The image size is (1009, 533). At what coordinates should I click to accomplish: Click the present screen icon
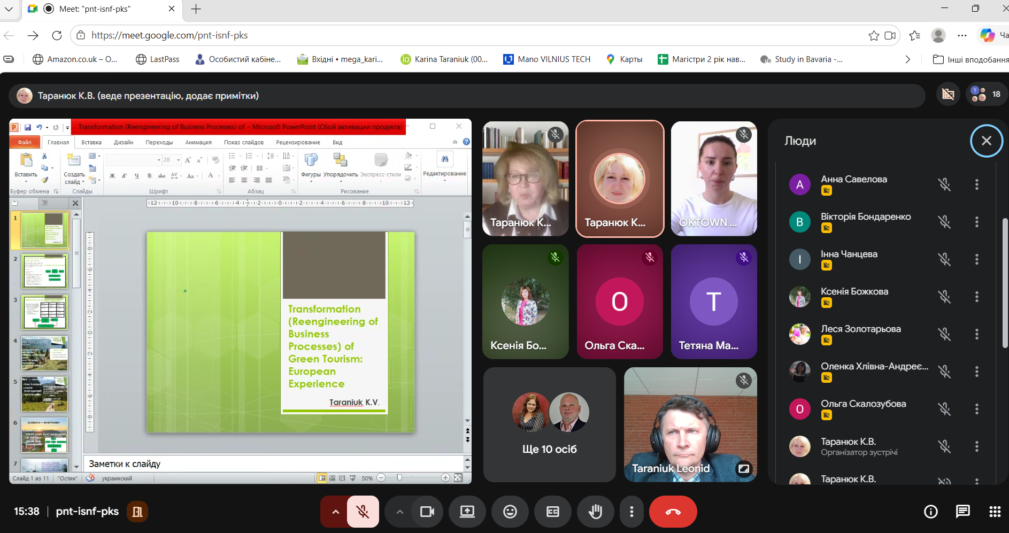click(x=467, y=512)
